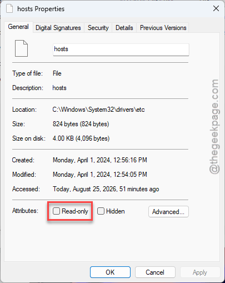Screen dimensions: 225x283
Task: Enable the Hidden attribute checkbox
Action: [101, 211]
